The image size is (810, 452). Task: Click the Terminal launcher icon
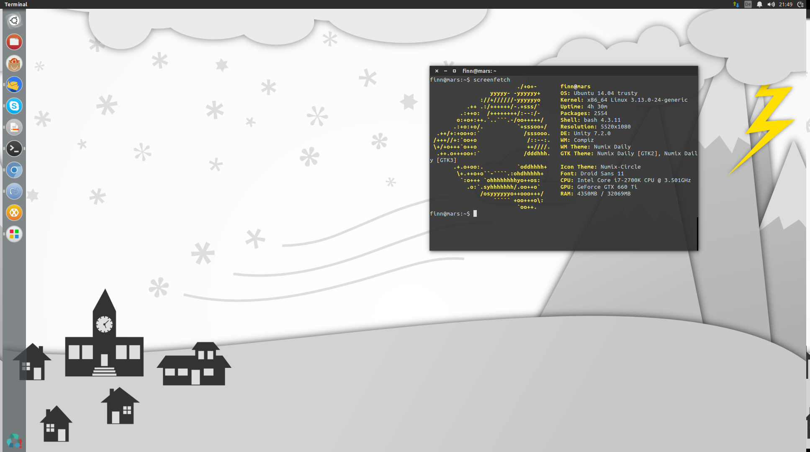point(14,149)
